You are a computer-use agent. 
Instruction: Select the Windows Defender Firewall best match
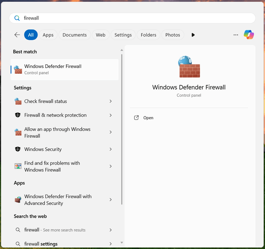click(x=64, y=69)
